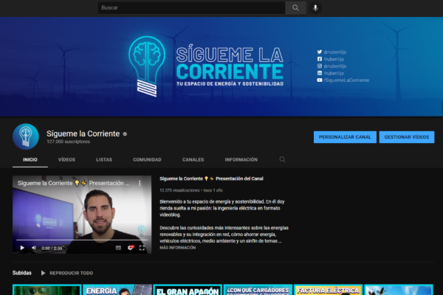The image size is (443, 295).
Task: Click Reproducir Todo for uploads
Action: tap(67, 273)
